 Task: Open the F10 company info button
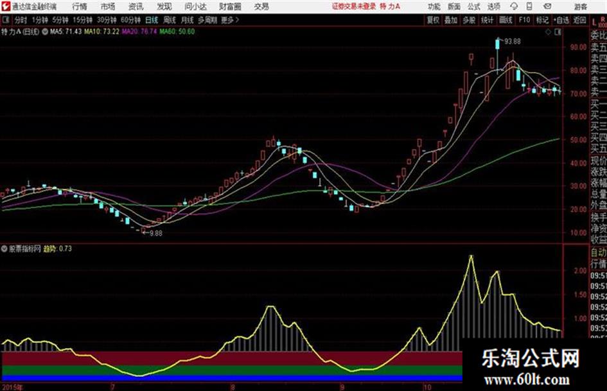pyautogui.click(x=524, y=20)
